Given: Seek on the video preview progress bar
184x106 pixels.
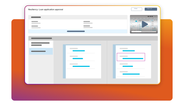Looking at the screenshot, I should coord(144,32).
